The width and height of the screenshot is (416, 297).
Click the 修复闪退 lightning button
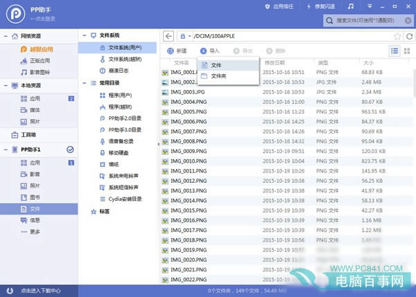tap(321, 7)
